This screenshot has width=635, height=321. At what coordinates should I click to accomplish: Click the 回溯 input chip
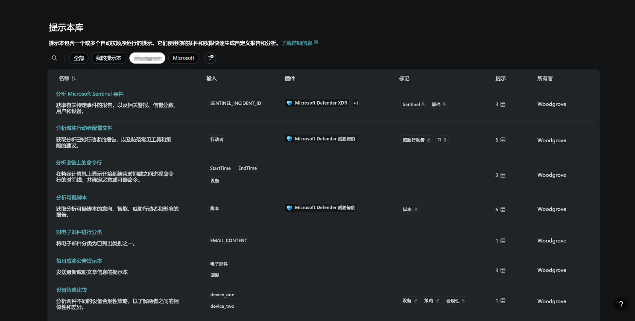pyautogui.click(x=215, y=275)
